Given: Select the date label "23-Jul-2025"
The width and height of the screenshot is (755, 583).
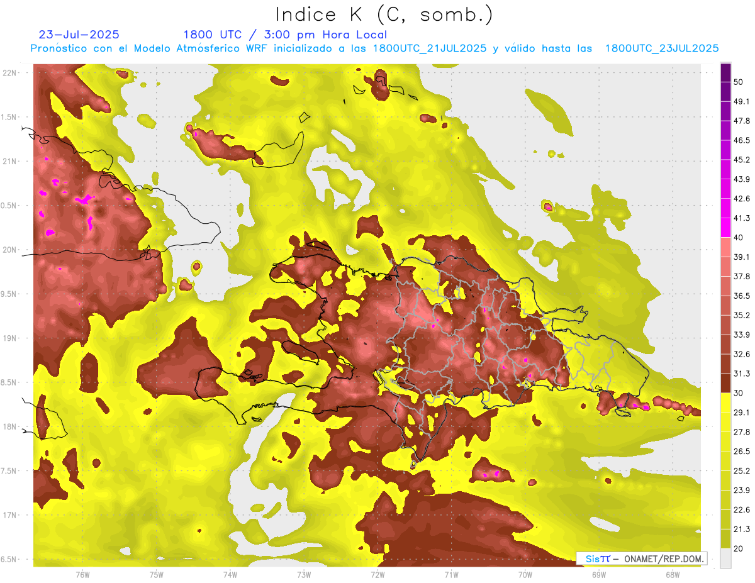Looking at the screenshot, I should coord(79,35).
